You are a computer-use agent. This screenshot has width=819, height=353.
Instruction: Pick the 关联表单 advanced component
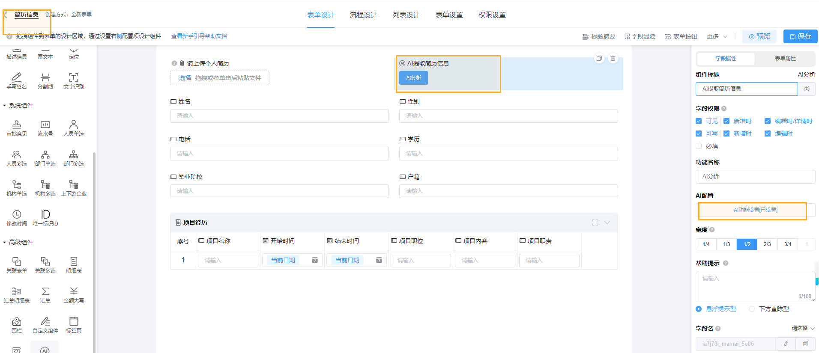17,264
